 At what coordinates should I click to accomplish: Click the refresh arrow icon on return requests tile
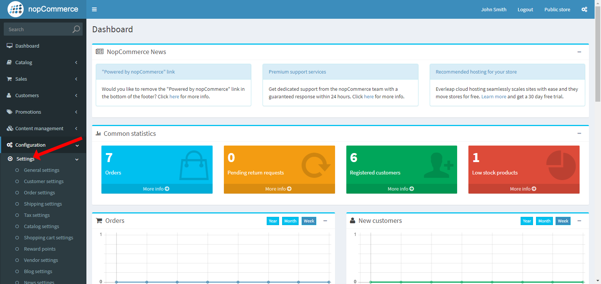point(316,165)
